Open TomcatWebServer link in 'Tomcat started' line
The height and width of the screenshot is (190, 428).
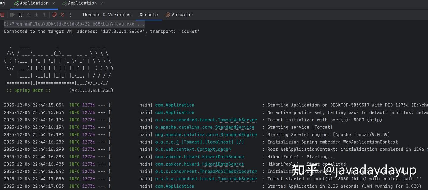[x=237, y=179]
